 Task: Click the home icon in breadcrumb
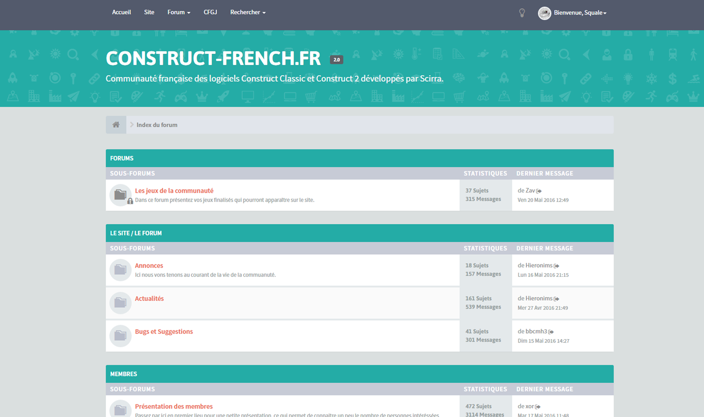[116, 125]
